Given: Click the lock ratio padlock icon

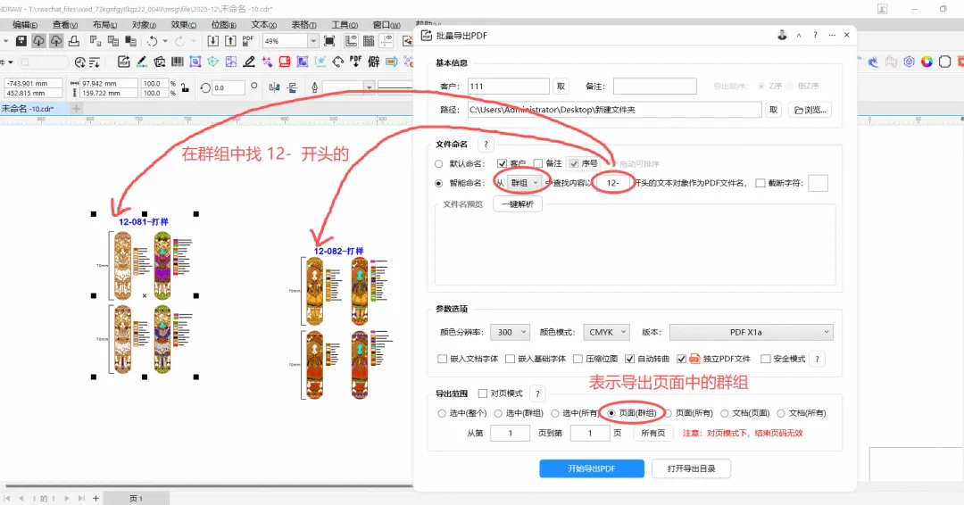Looking at the screenshot, I should pos(185,87).
